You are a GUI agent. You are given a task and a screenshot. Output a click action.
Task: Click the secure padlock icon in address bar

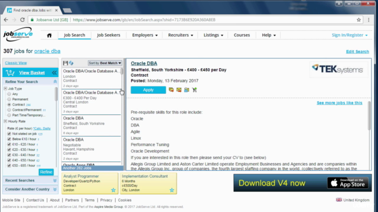[x=32, y=19]
